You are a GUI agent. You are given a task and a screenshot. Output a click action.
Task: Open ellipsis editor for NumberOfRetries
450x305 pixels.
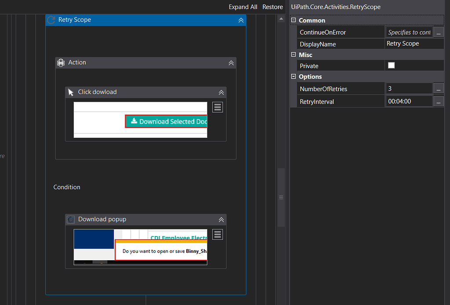tap(439, 89)
